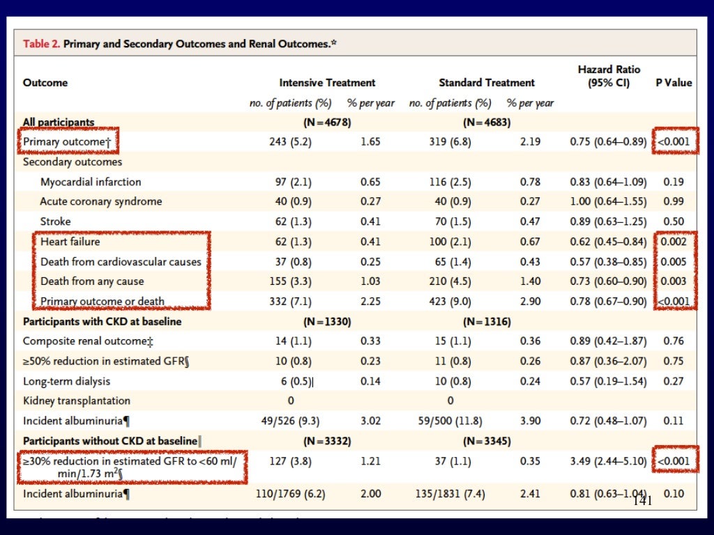Click the 'Intensive Treatment' column header

click(x=327, y=83)
